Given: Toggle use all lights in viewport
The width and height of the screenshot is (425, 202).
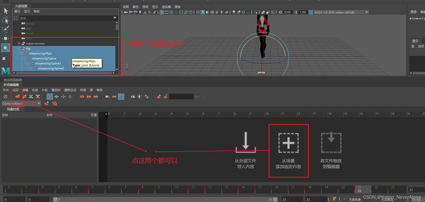Looking at the screenshot, I should click(222, 12).
